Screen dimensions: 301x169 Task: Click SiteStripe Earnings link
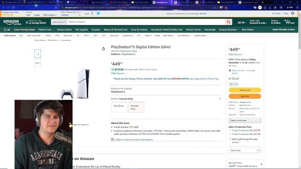click(276, 14)
